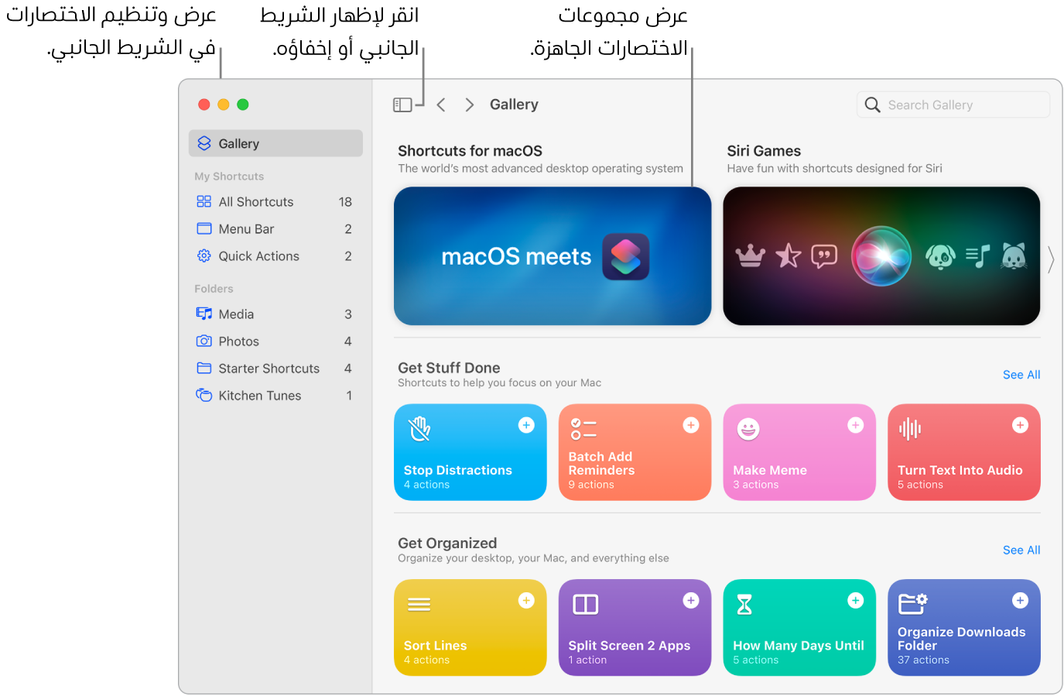This screenshot has width=1064, height=696.
Task: Click the Menu Bar window icon
Action: (x=204, y=228)
